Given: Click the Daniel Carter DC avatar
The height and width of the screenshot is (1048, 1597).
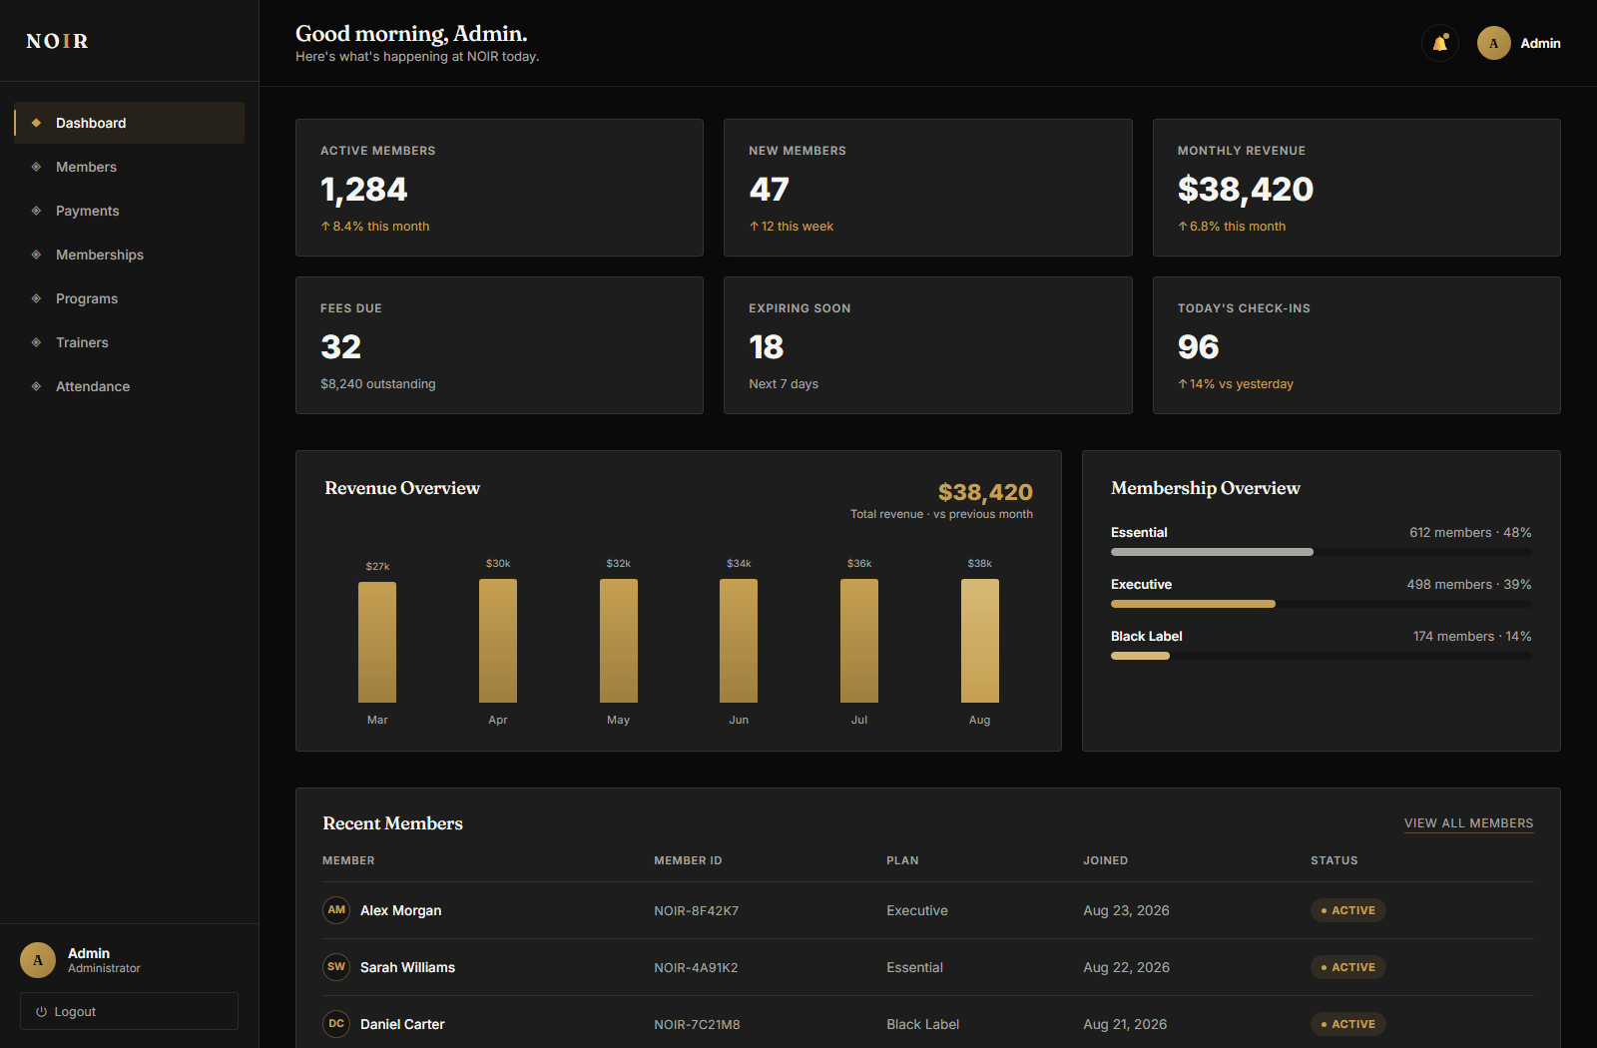Looking at the screenshot, I should (x=336, y=1024).
